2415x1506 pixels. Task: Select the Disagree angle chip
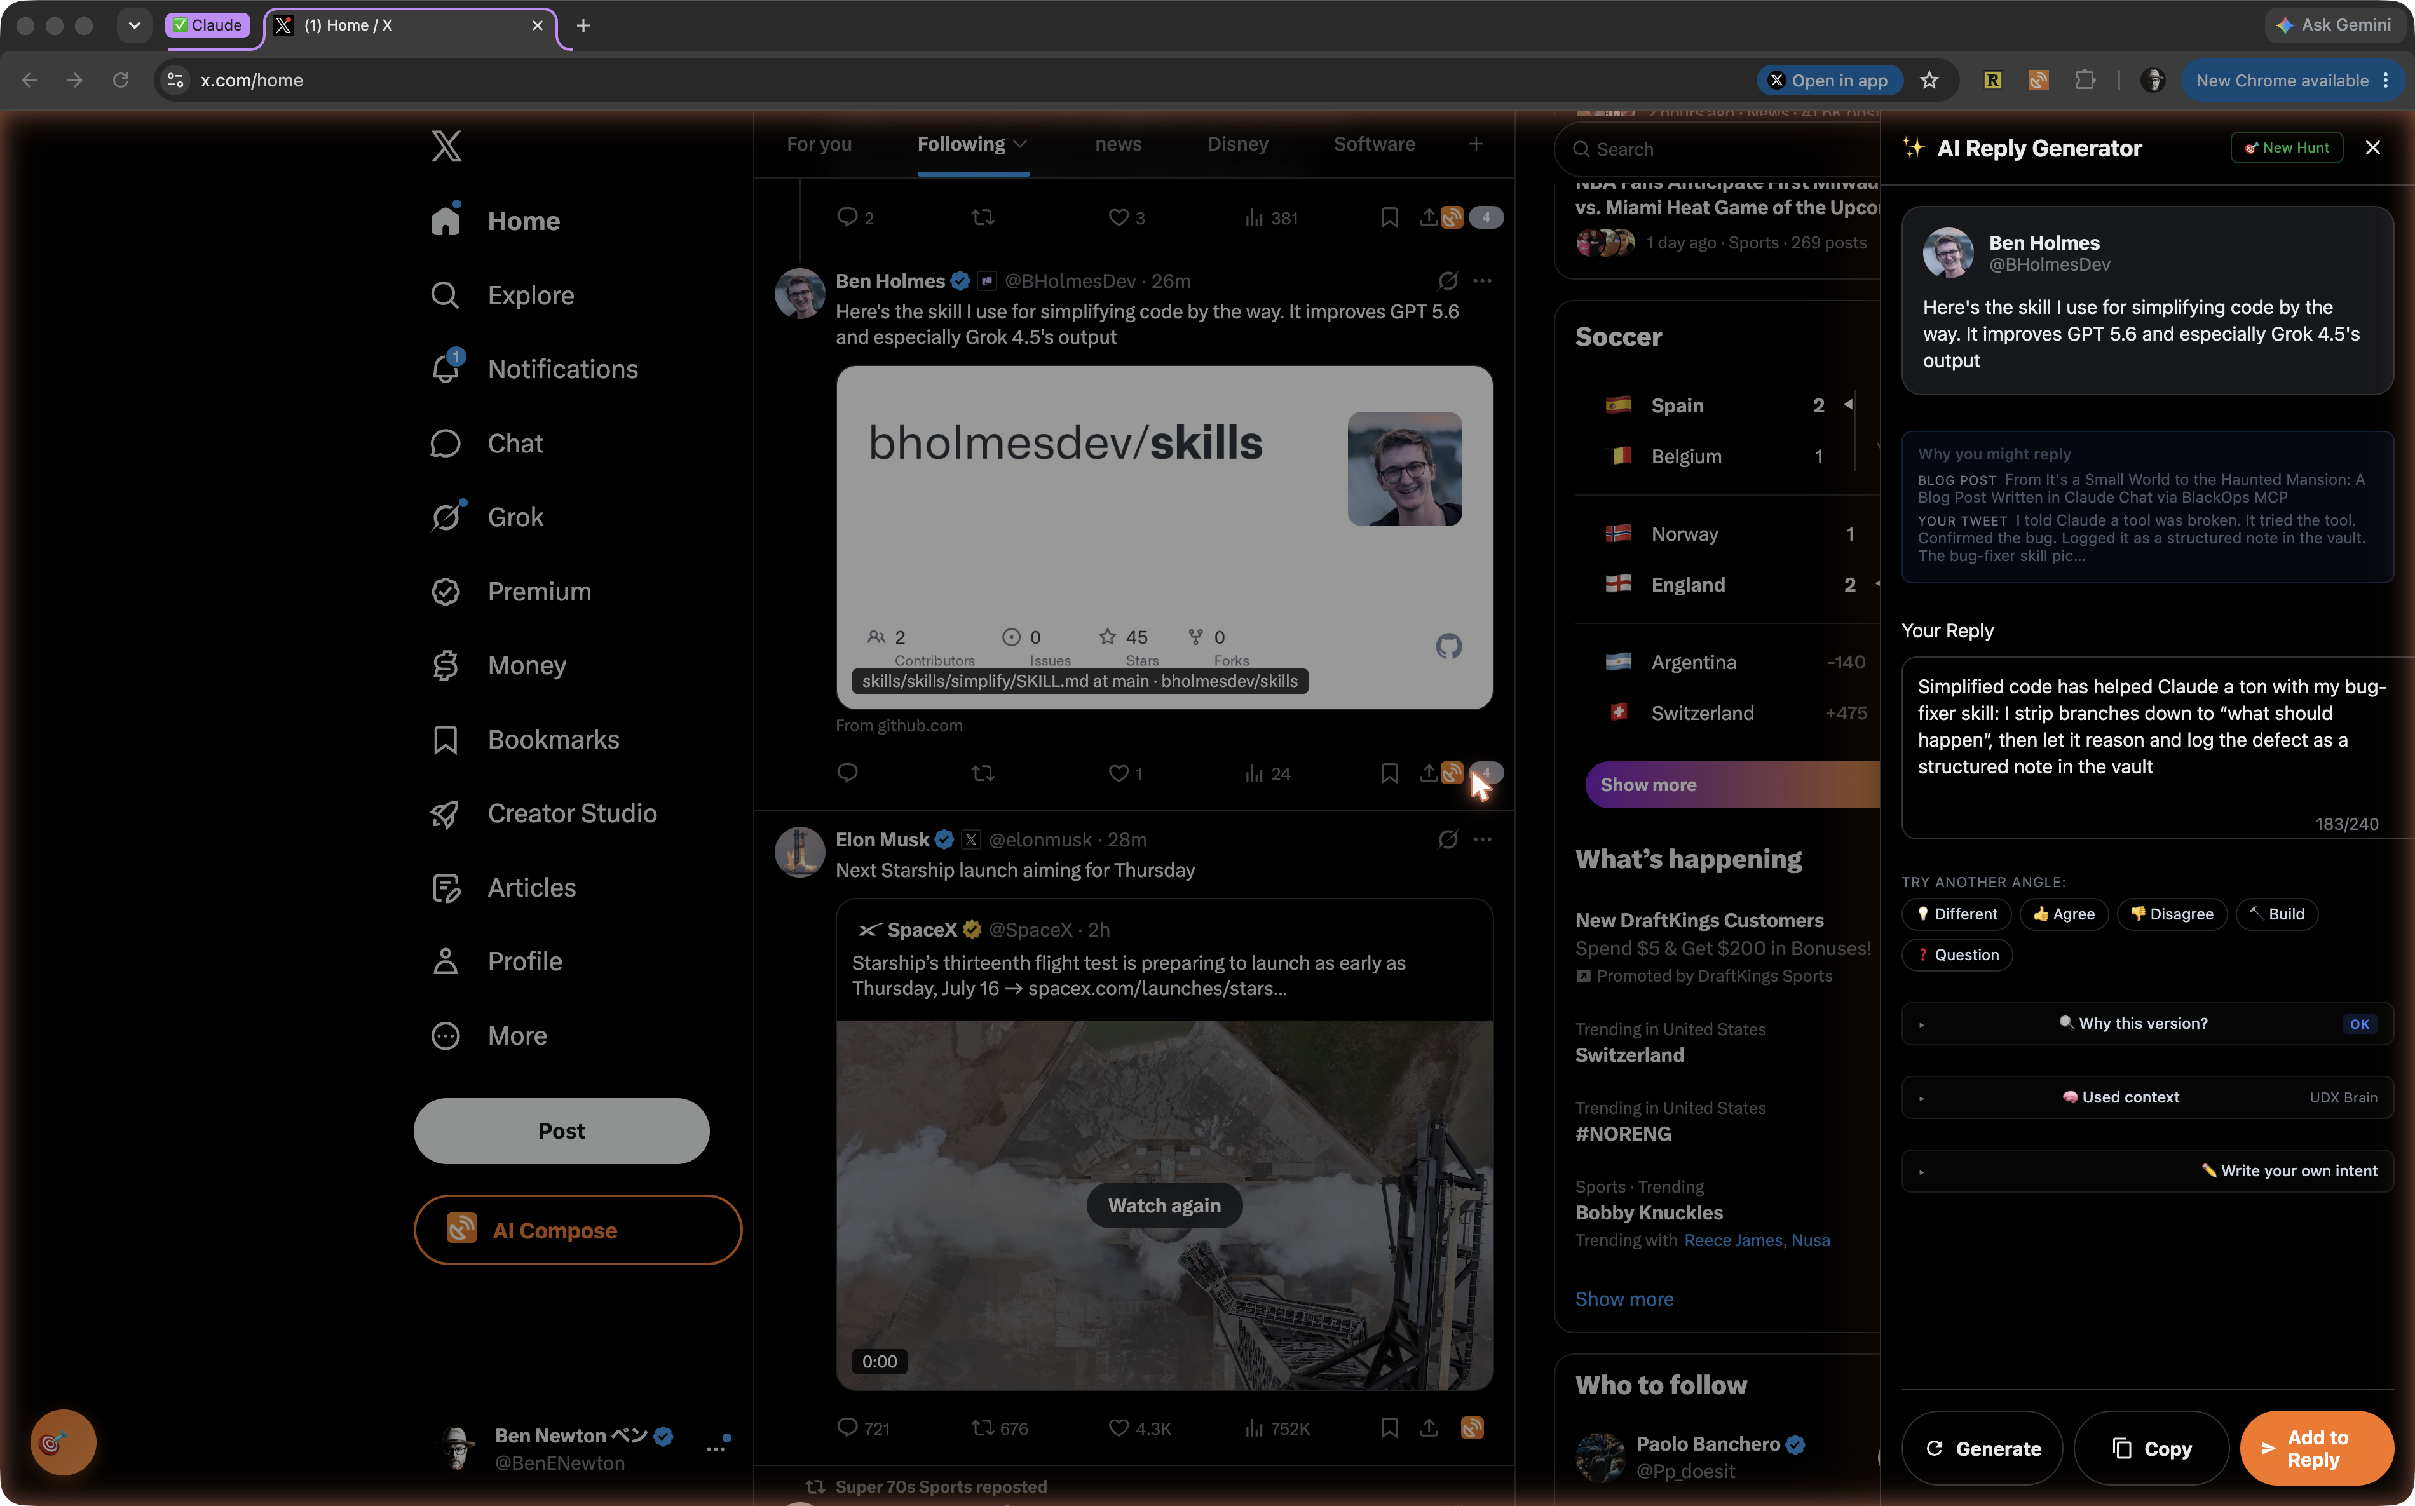pyautogui.click(x=2171, y=914)
